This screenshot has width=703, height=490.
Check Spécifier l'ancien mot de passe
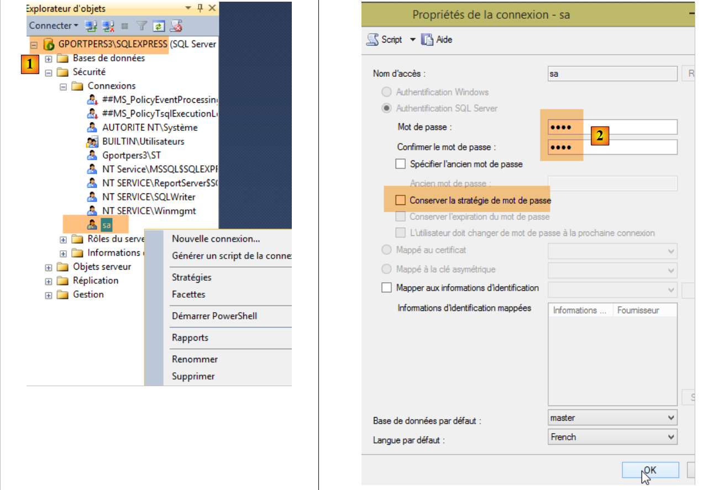coord(401,164)
